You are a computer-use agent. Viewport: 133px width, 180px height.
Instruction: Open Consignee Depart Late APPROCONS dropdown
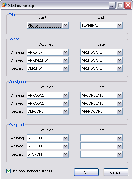coord(120,111)
